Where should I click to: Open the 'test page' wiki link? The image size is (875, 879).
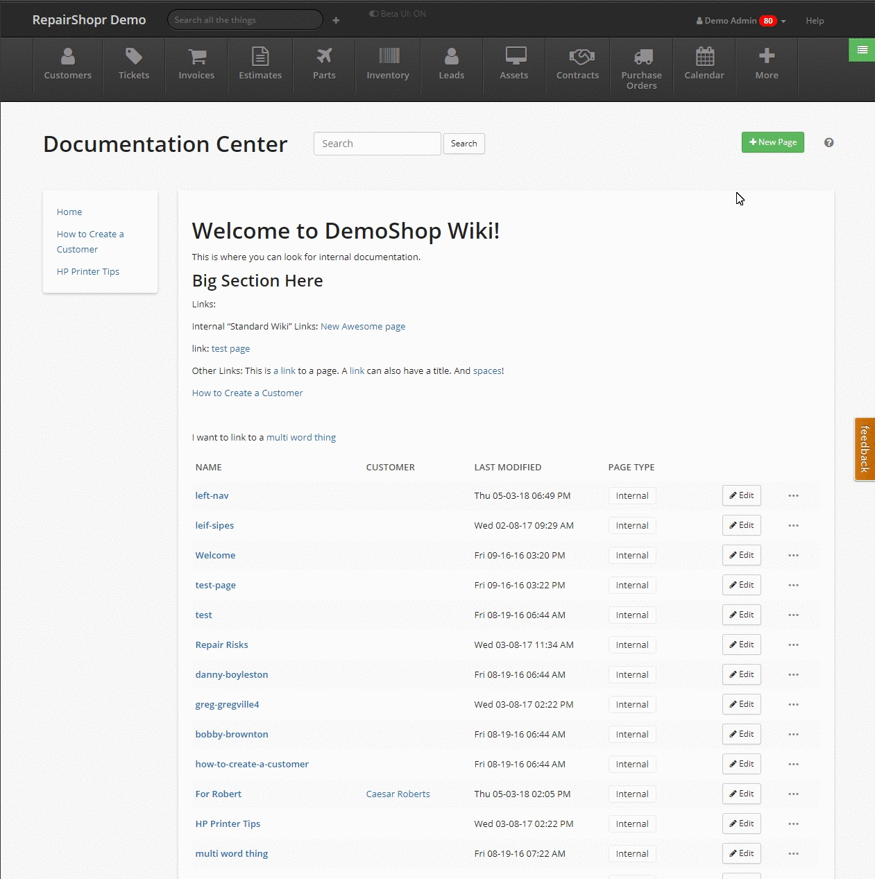click(231, 348)
